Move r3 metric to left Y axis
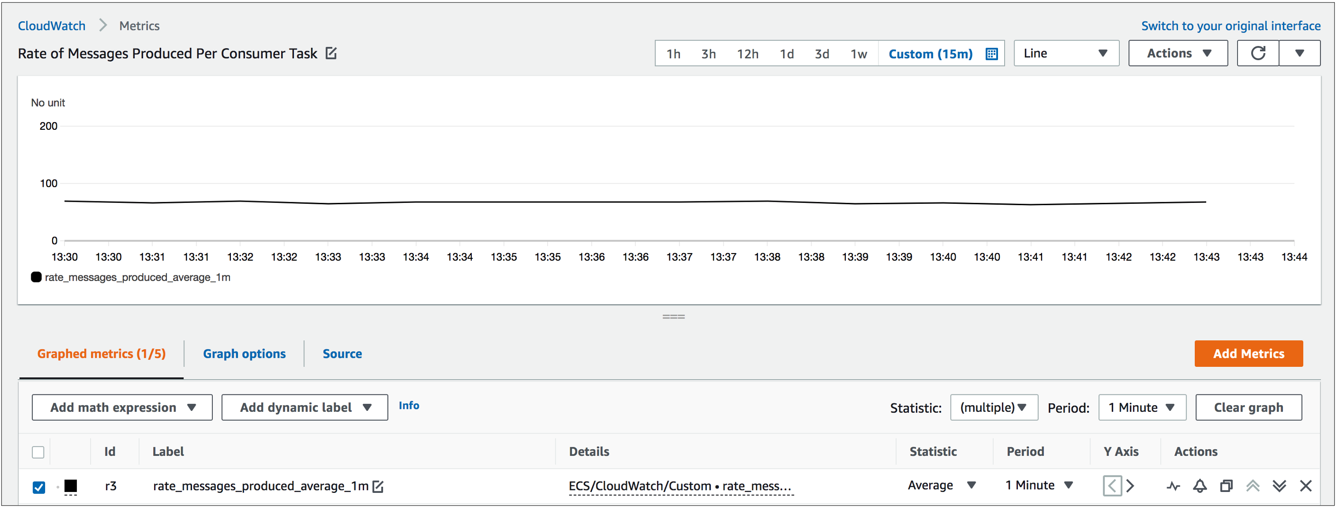Image resolution: width=1337 pixels, height=509 pixels. pos(1112,486)
